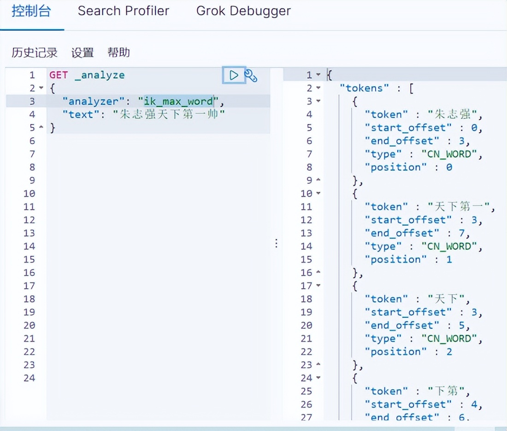Click line number 24 in request editor
This screenshot has width=507, height=431.
(29, 378)
